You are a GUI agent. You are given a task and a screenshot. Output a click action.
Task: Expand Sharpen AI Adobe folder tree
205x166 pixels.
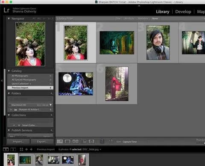pyautogui.click(x=11, y=110)
